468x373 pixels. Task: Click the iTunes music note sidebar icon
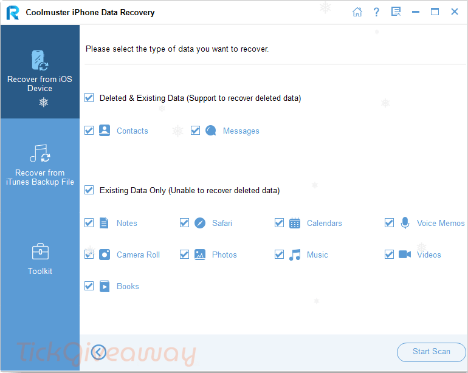pyautogui.click(x=40, y=153)
